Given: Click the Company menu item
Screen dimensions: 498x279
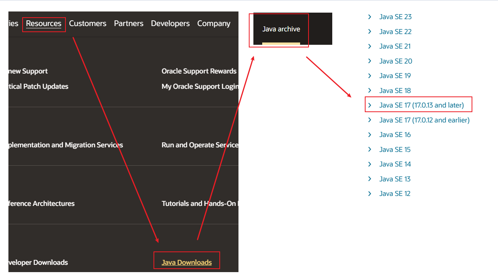Looking at the screenshot, I should (214, 24).
